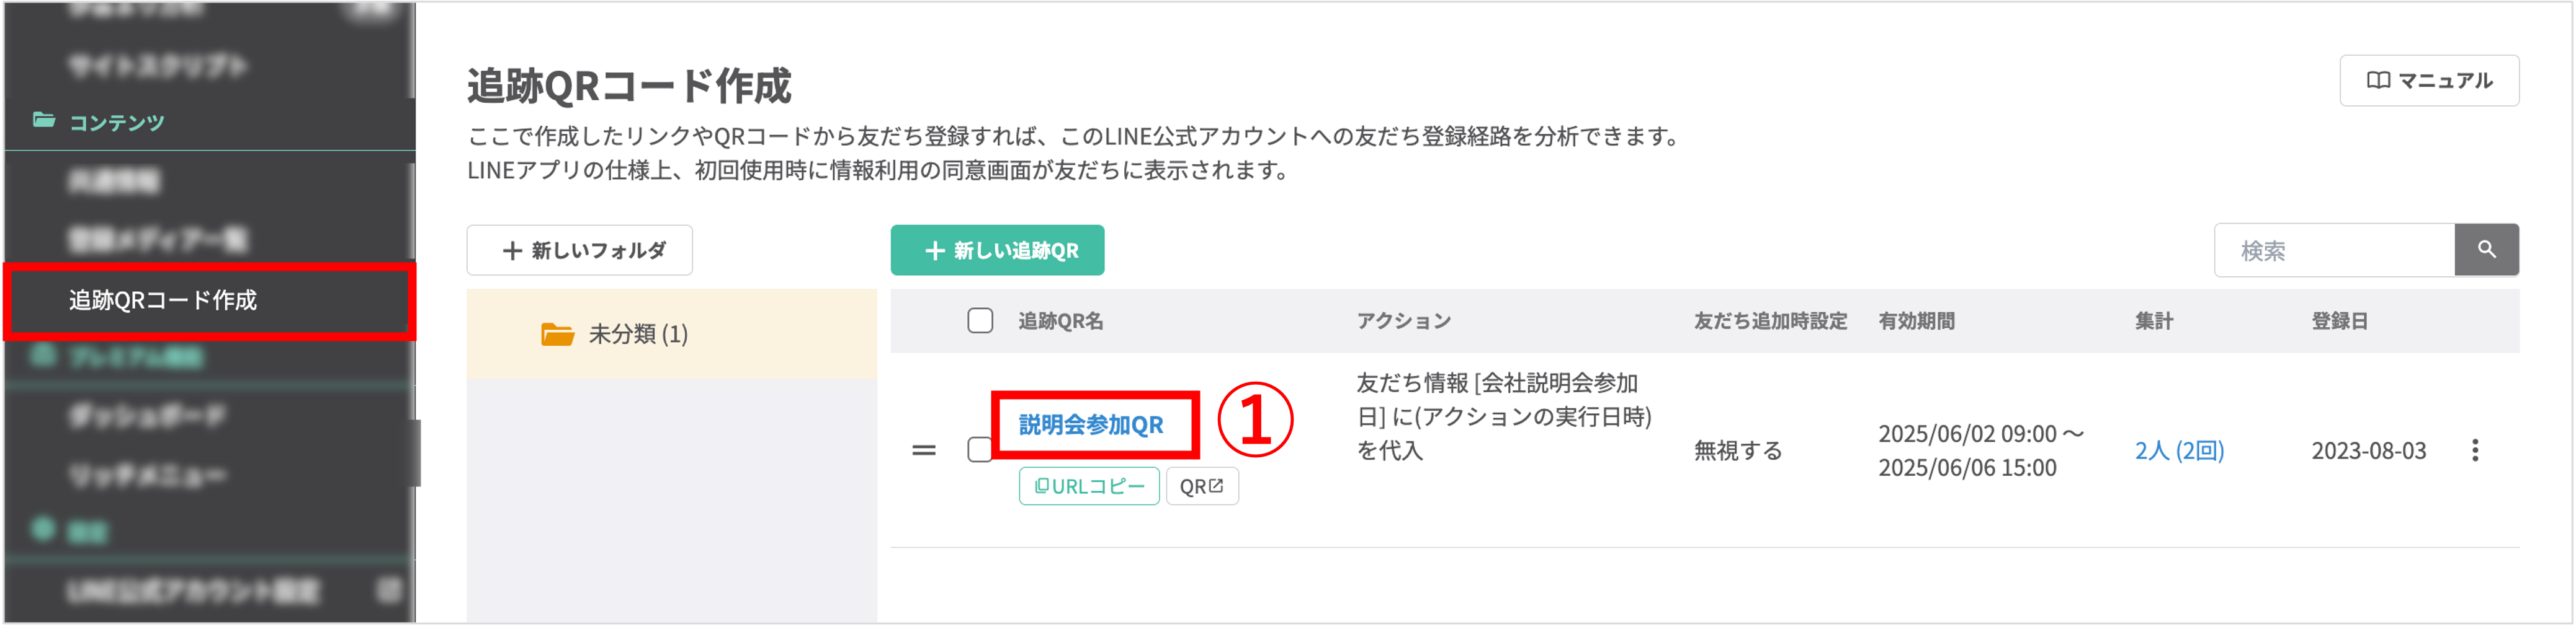Open the QR external link button
The height and width of the screenshot is (627, 2576).
[x=1202, y=486]
